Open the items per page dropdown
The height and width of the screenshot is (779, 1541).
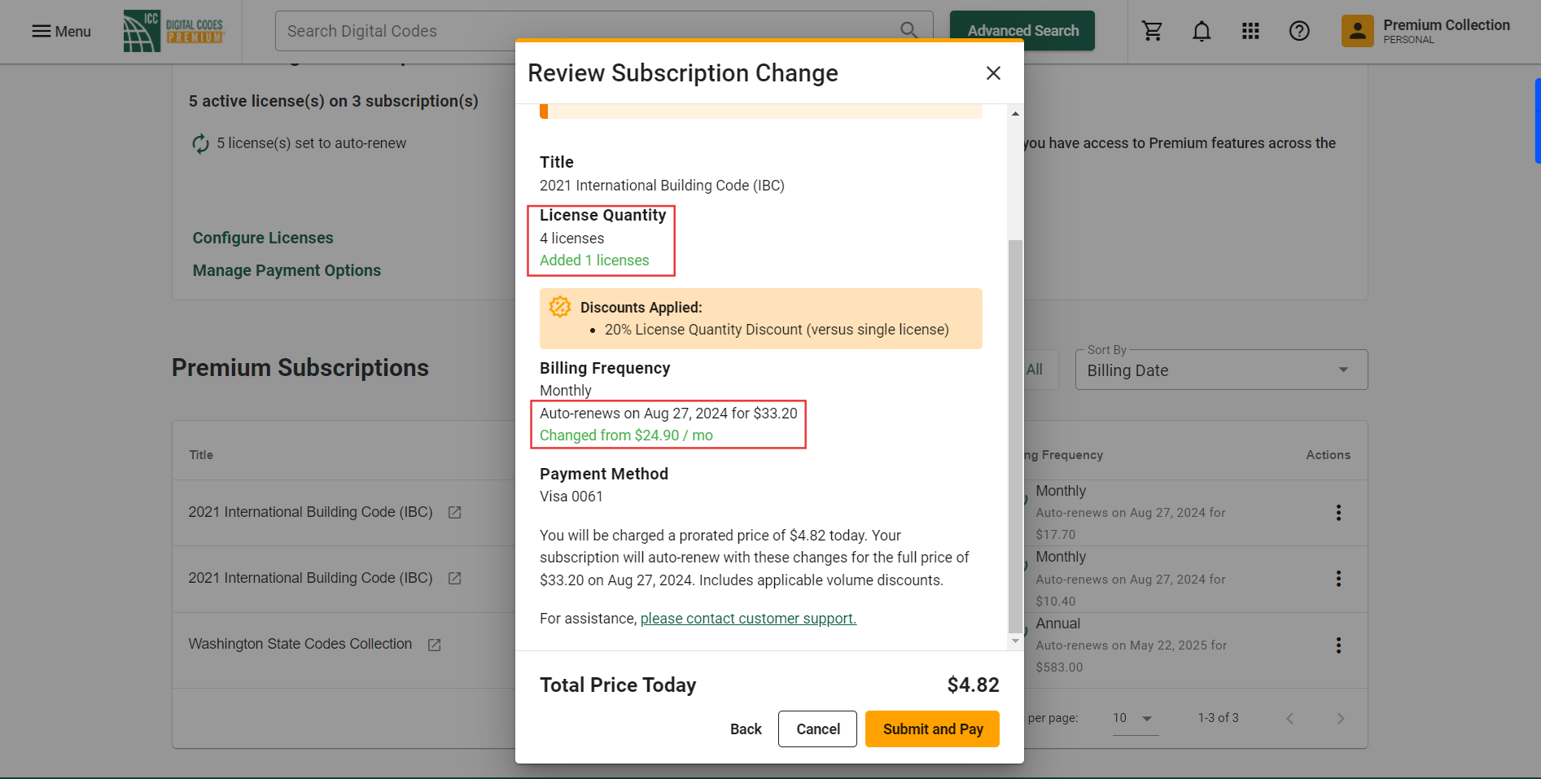(1135, 718)
